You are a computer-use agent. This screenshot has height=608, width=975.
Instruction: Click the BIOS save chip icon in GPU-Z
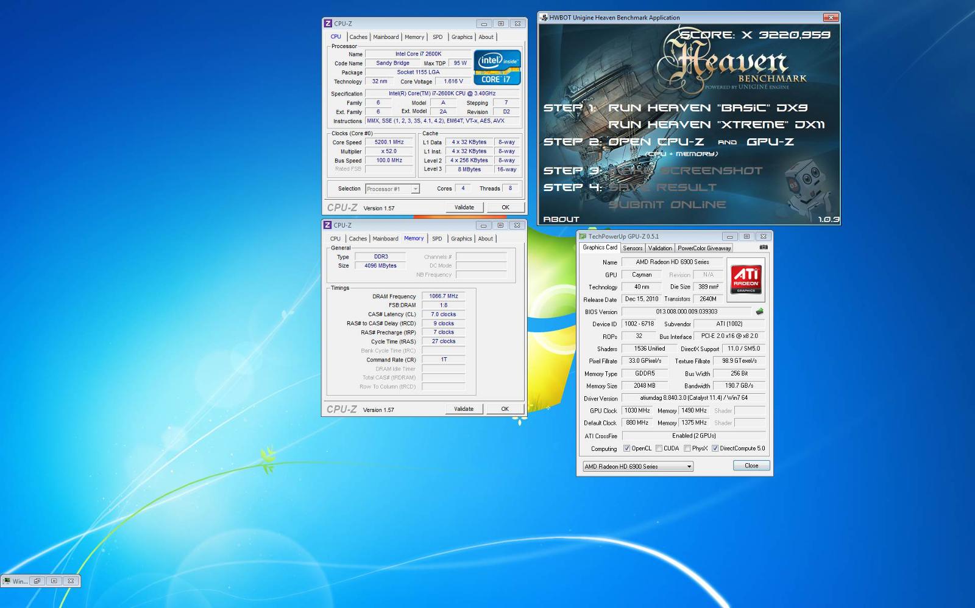tap(759, 312)
